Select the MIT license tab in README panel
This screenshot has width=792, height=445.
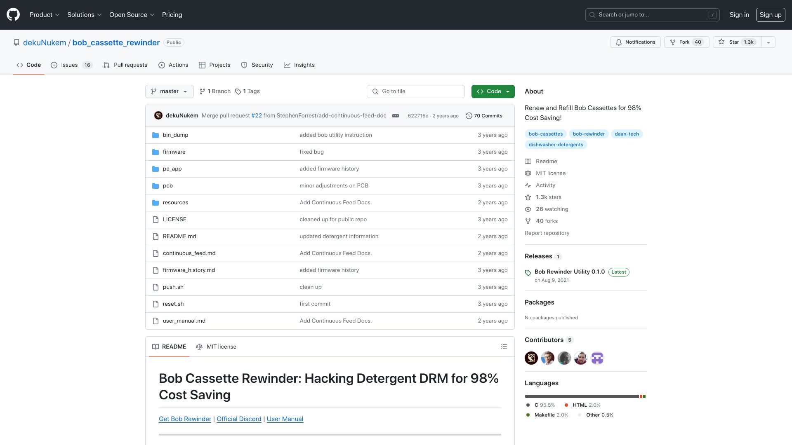click(216, 347)
